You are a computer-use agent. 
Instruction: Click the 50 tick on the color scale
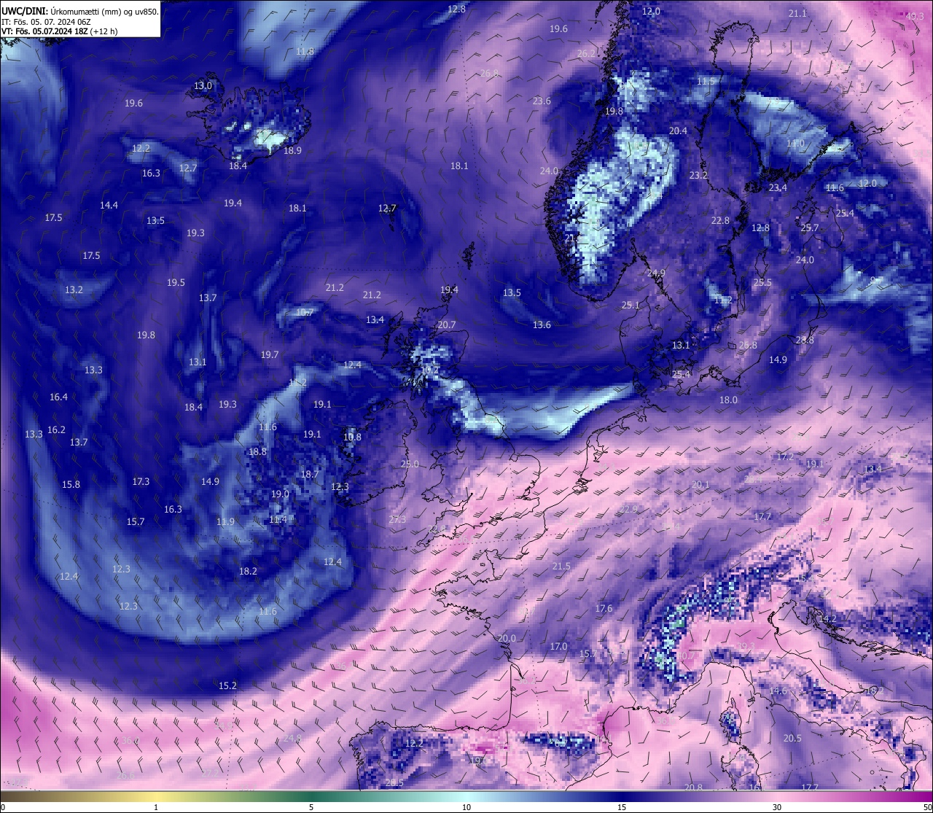(x=927, y=807)
